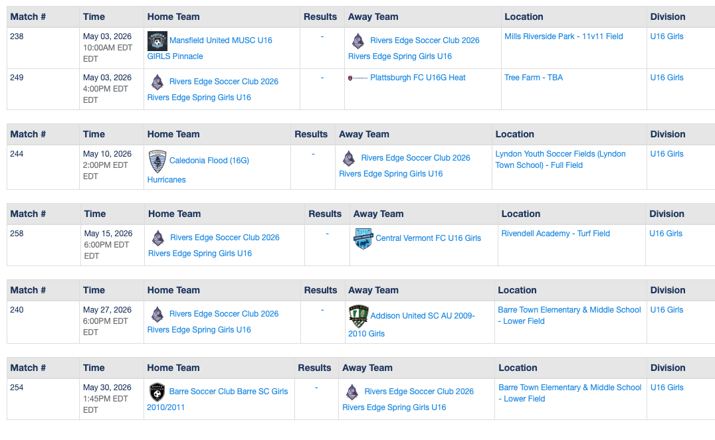
Task: Open Addison United SC AU 2009-2010 Girls
Action: click(422, 316)
